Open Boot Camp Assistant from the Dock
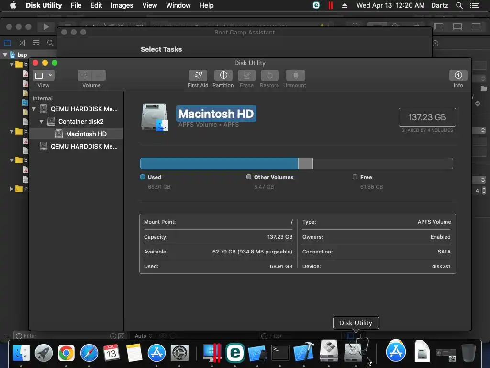 pyautogui.click(x=328, y=351)
